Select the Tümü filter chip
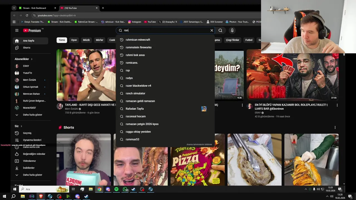Viewport: 356px width, 200px height. click(62, 40)
